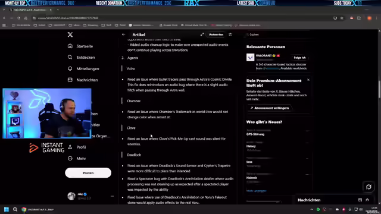Screen dimensions: 381x214
Task: Open the orange browser profile icon
Action: point(369,18)
